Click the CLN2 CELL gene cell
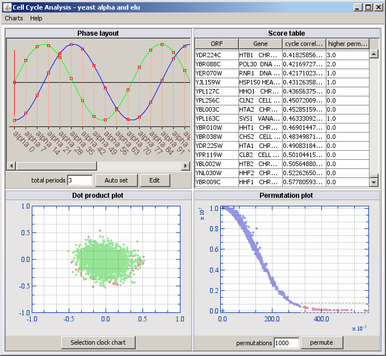386x356 pixels. tap(261, 100)
